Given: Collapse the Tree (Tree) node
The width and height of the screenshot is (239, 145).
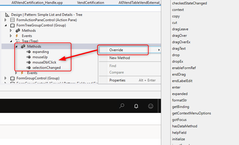Looking at the screenshot, I should click(11, 41).
